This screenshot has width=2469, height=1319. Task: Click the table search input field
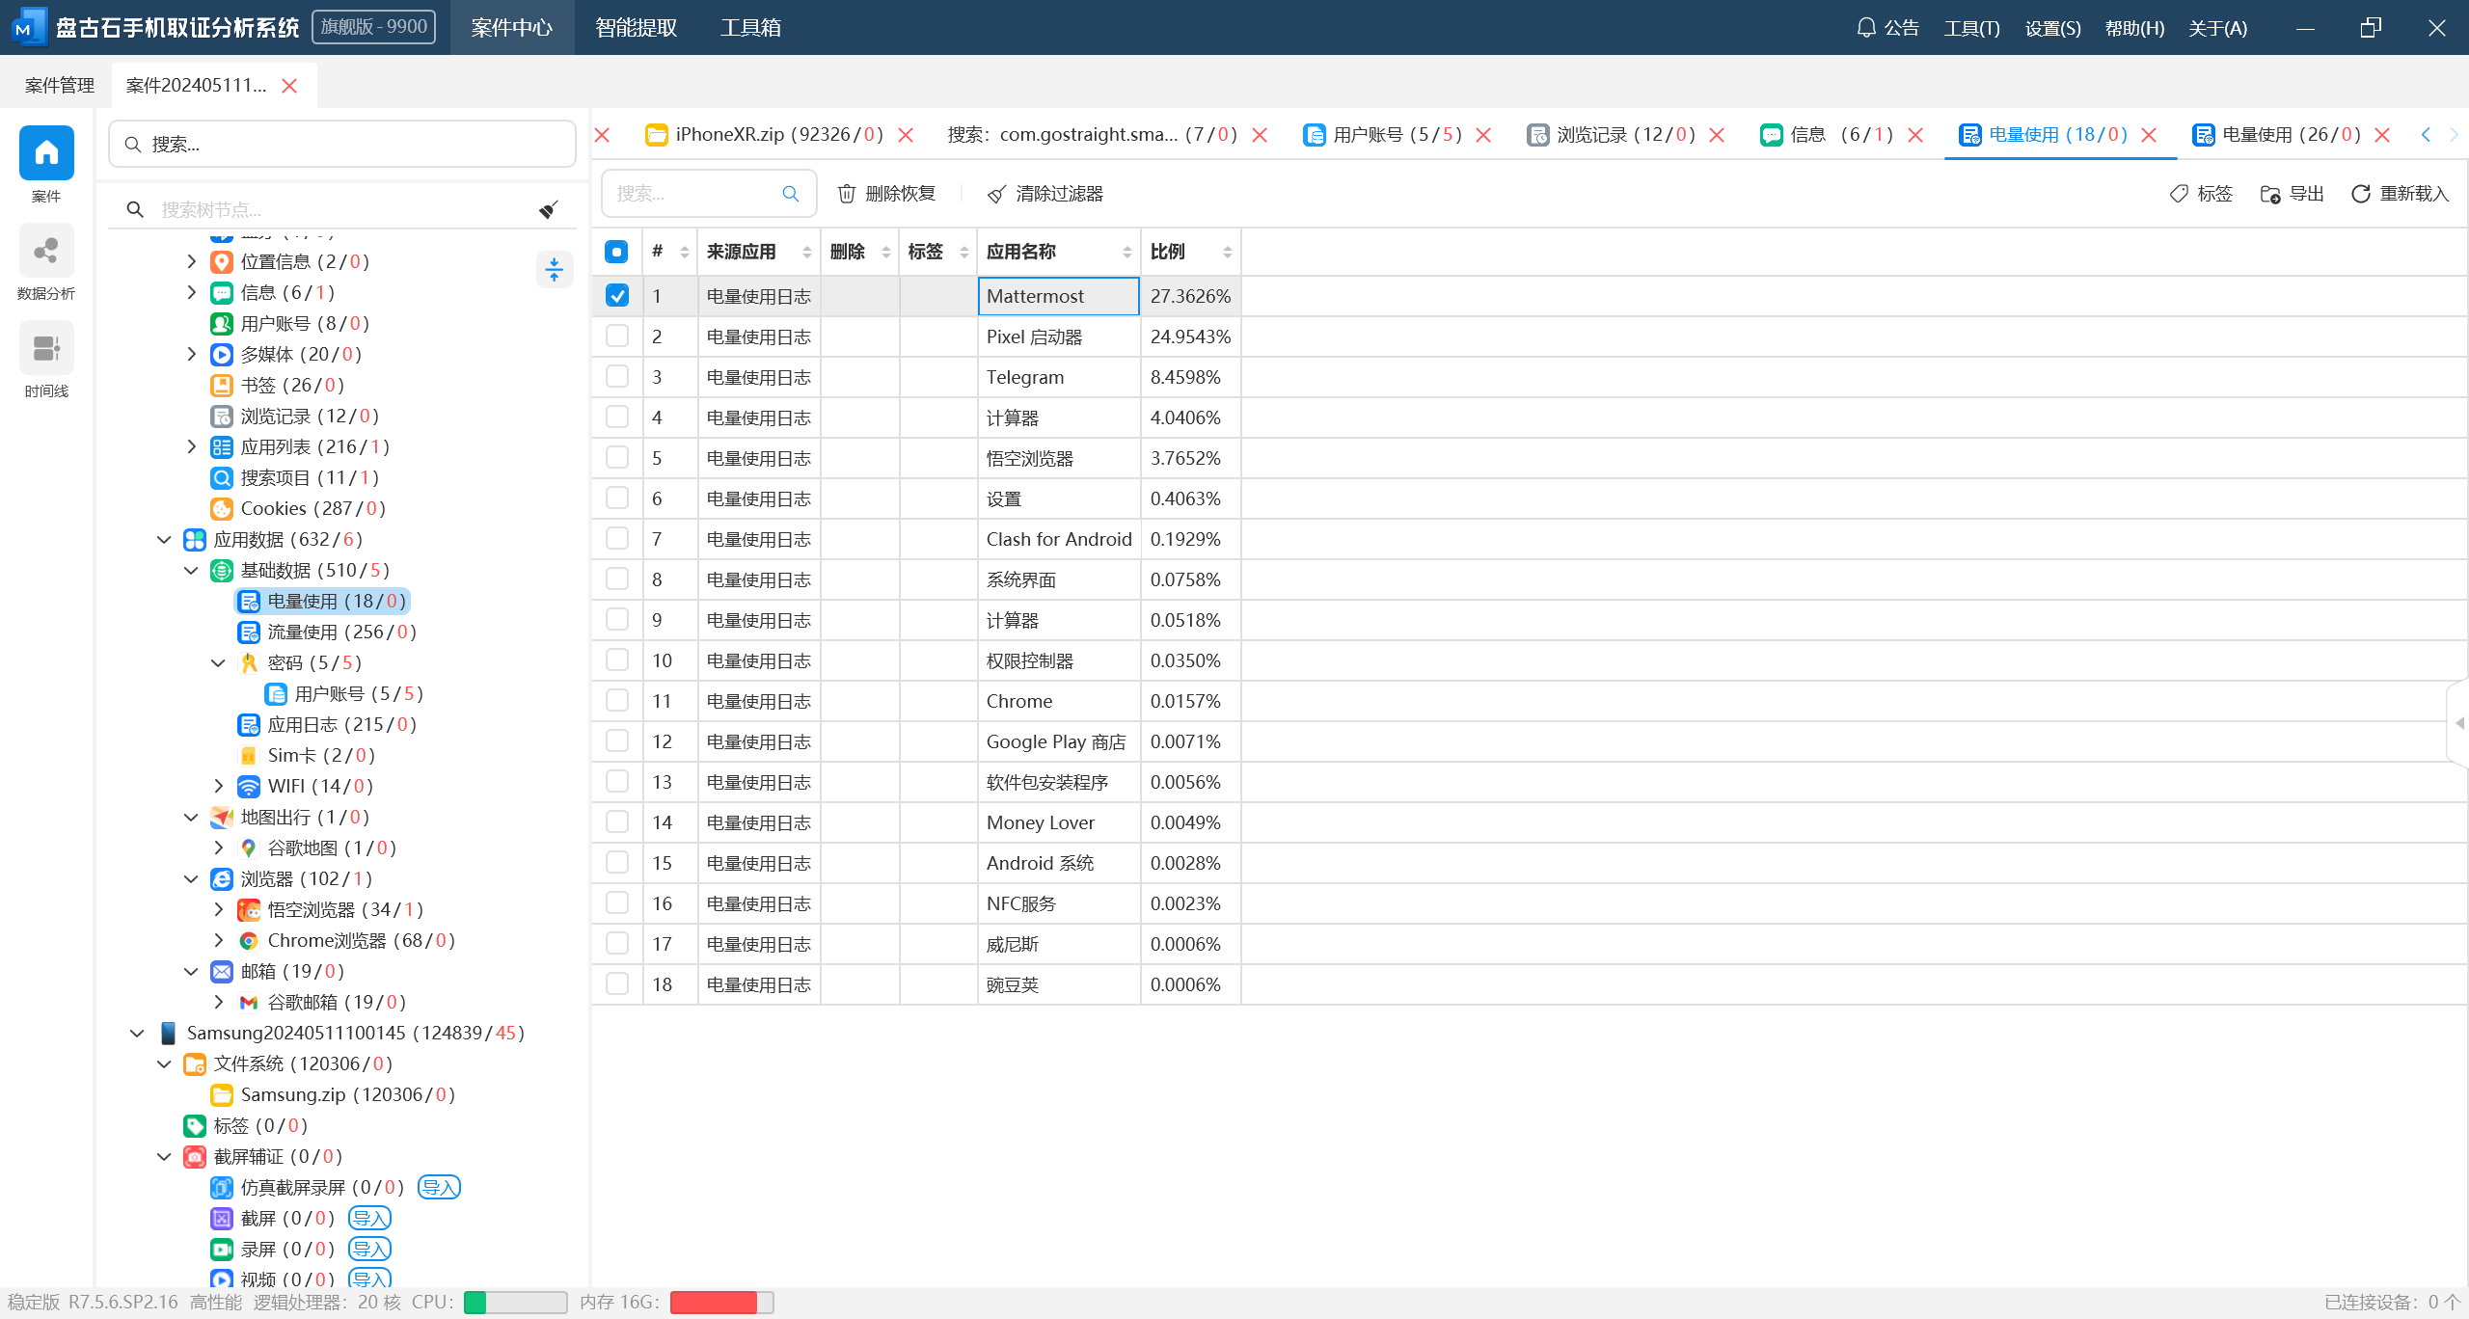coord(694,194)
